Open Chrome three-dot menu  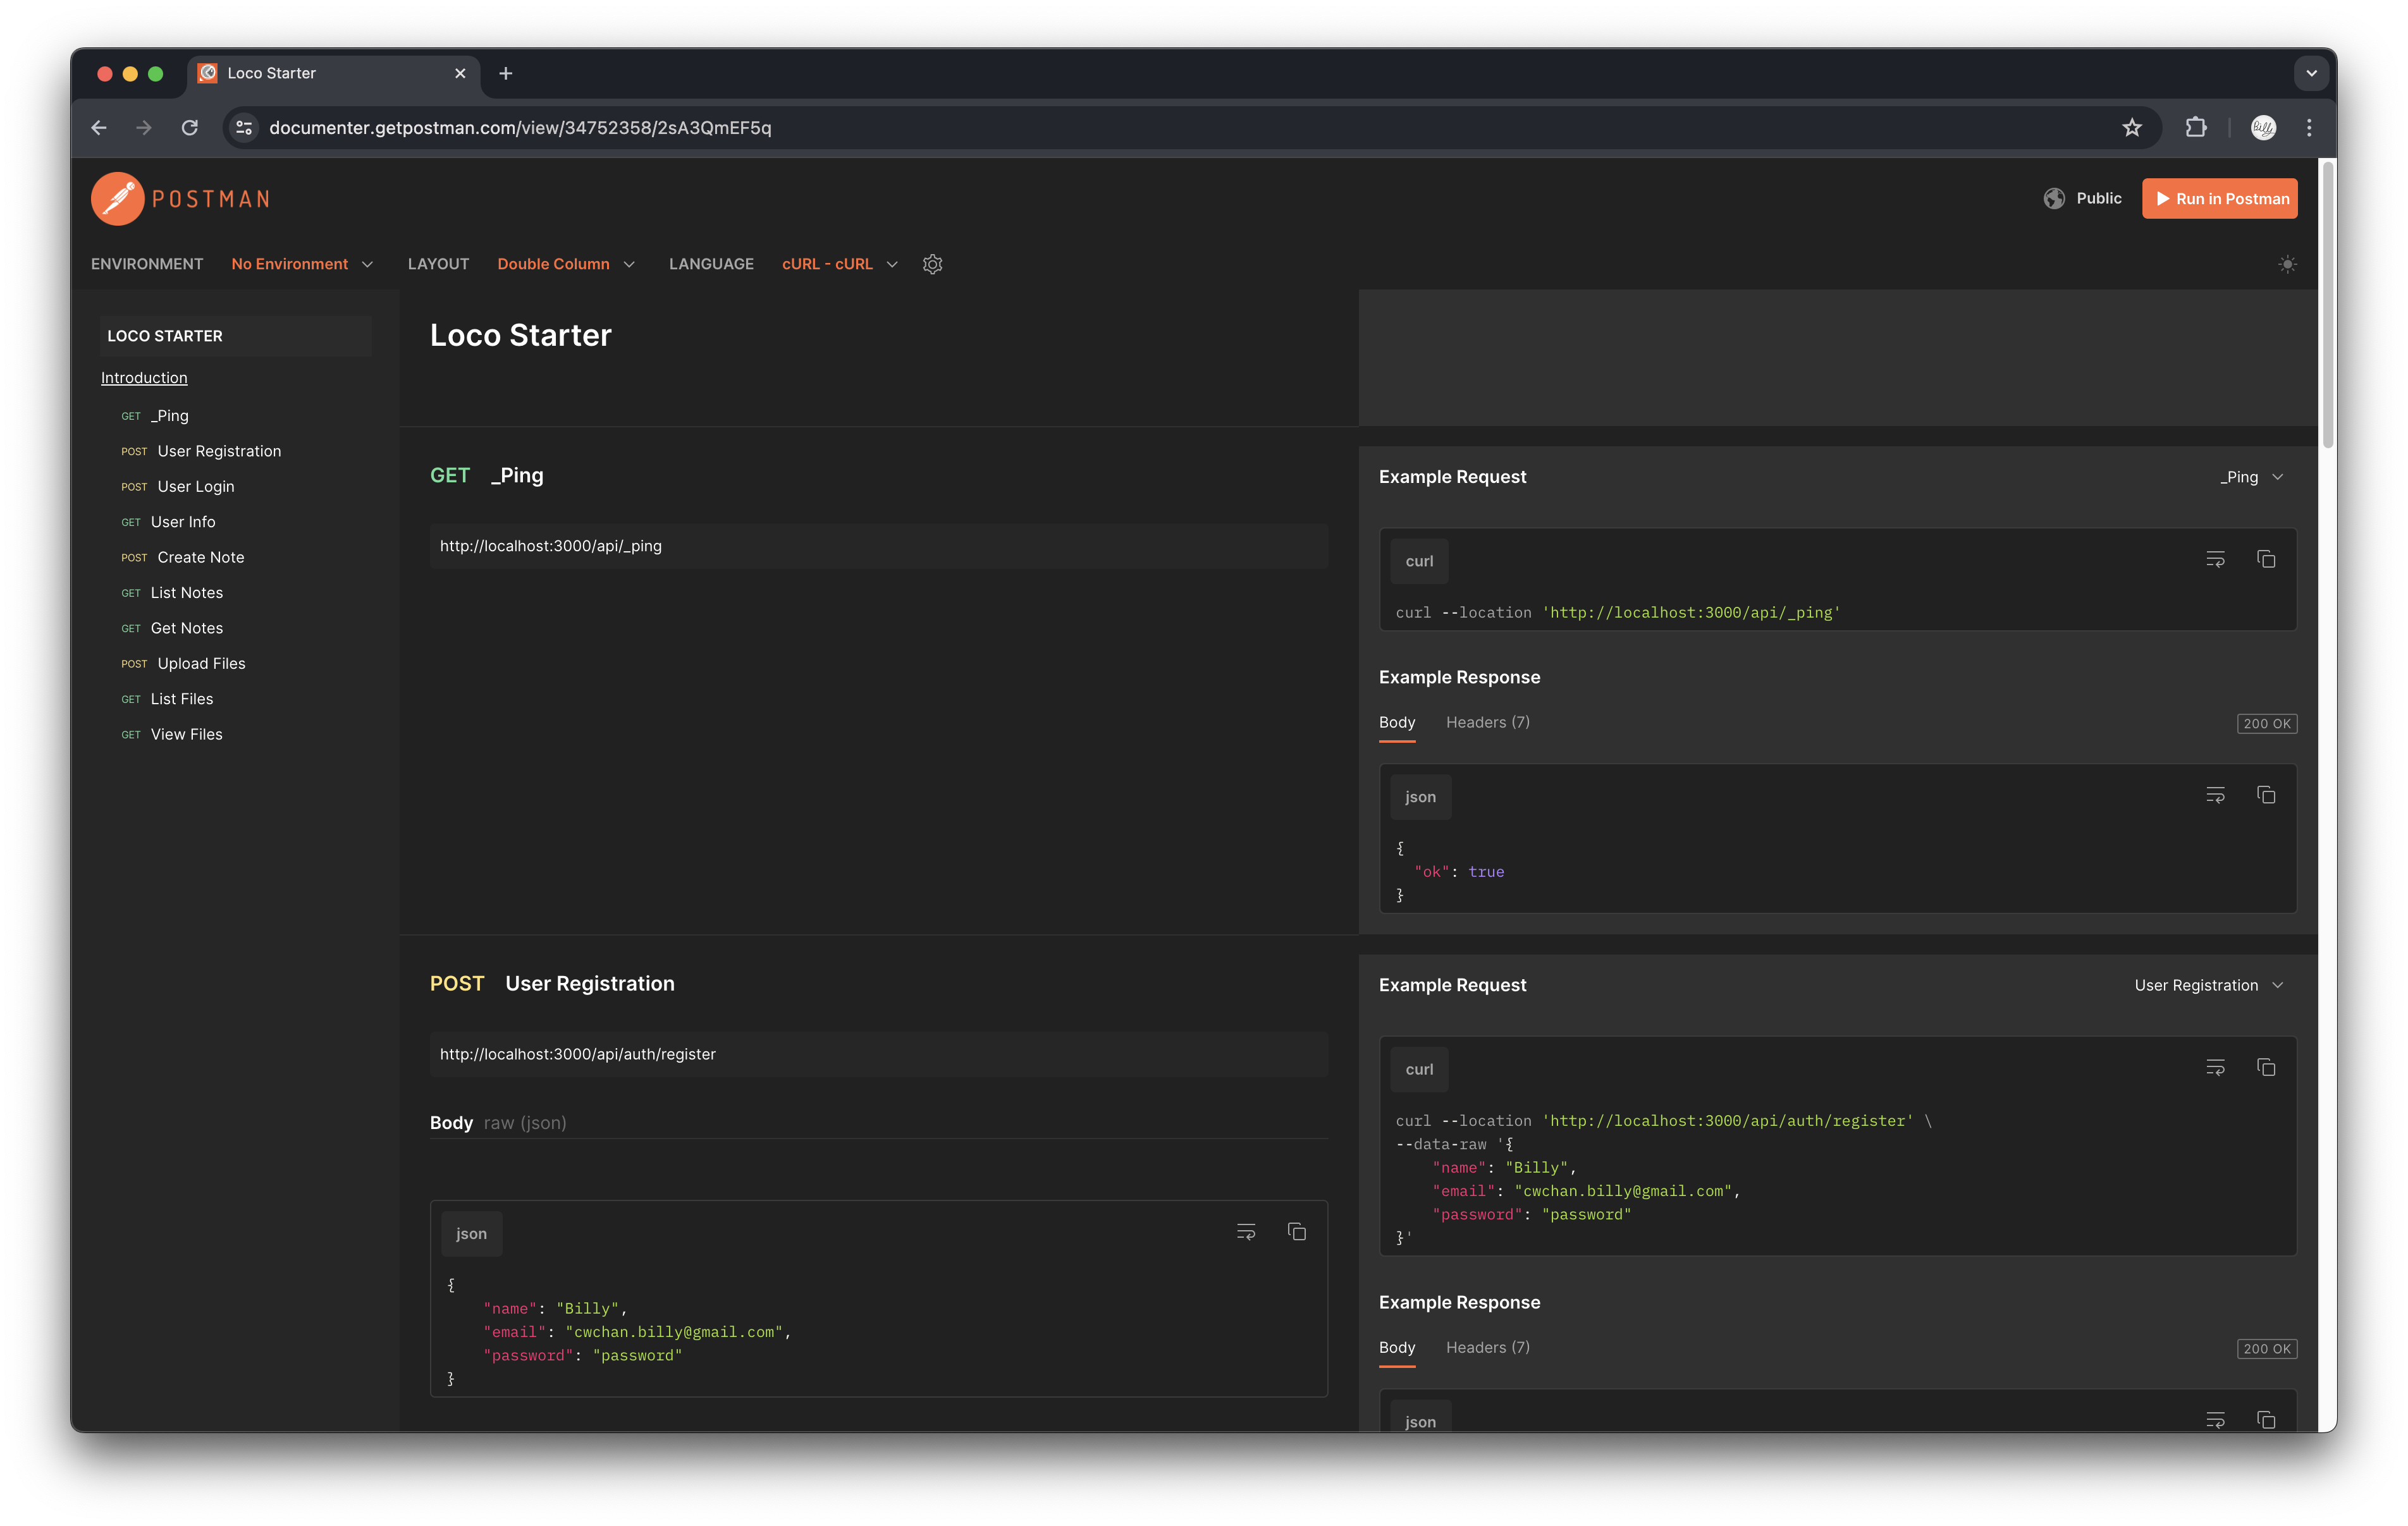[2309, 127]
